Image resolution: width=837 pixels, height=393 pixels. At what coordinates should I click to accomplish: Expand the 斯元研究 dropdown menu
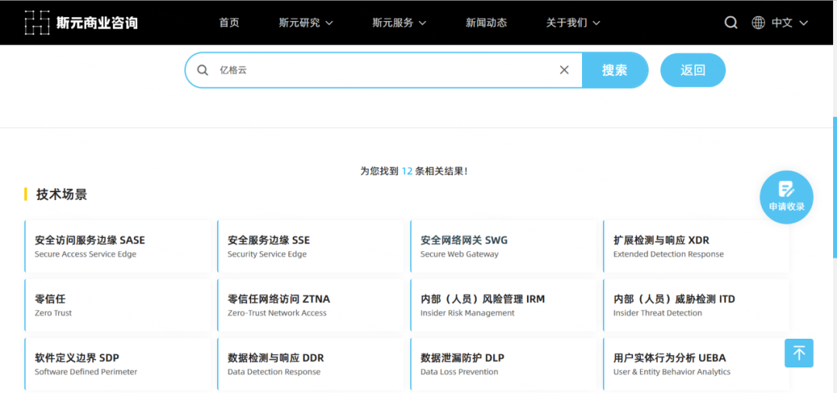[306, 22]
